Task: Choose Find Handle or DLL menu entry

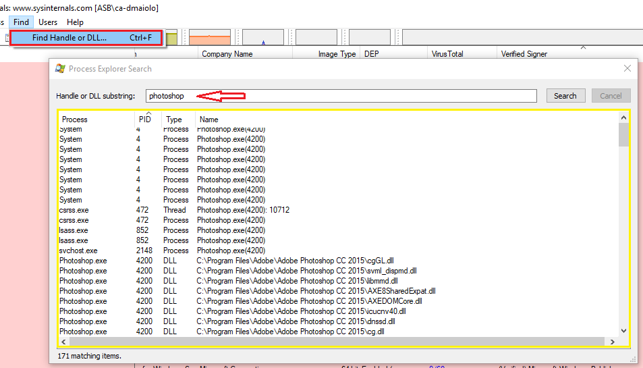Action: (x=86, y=38)
